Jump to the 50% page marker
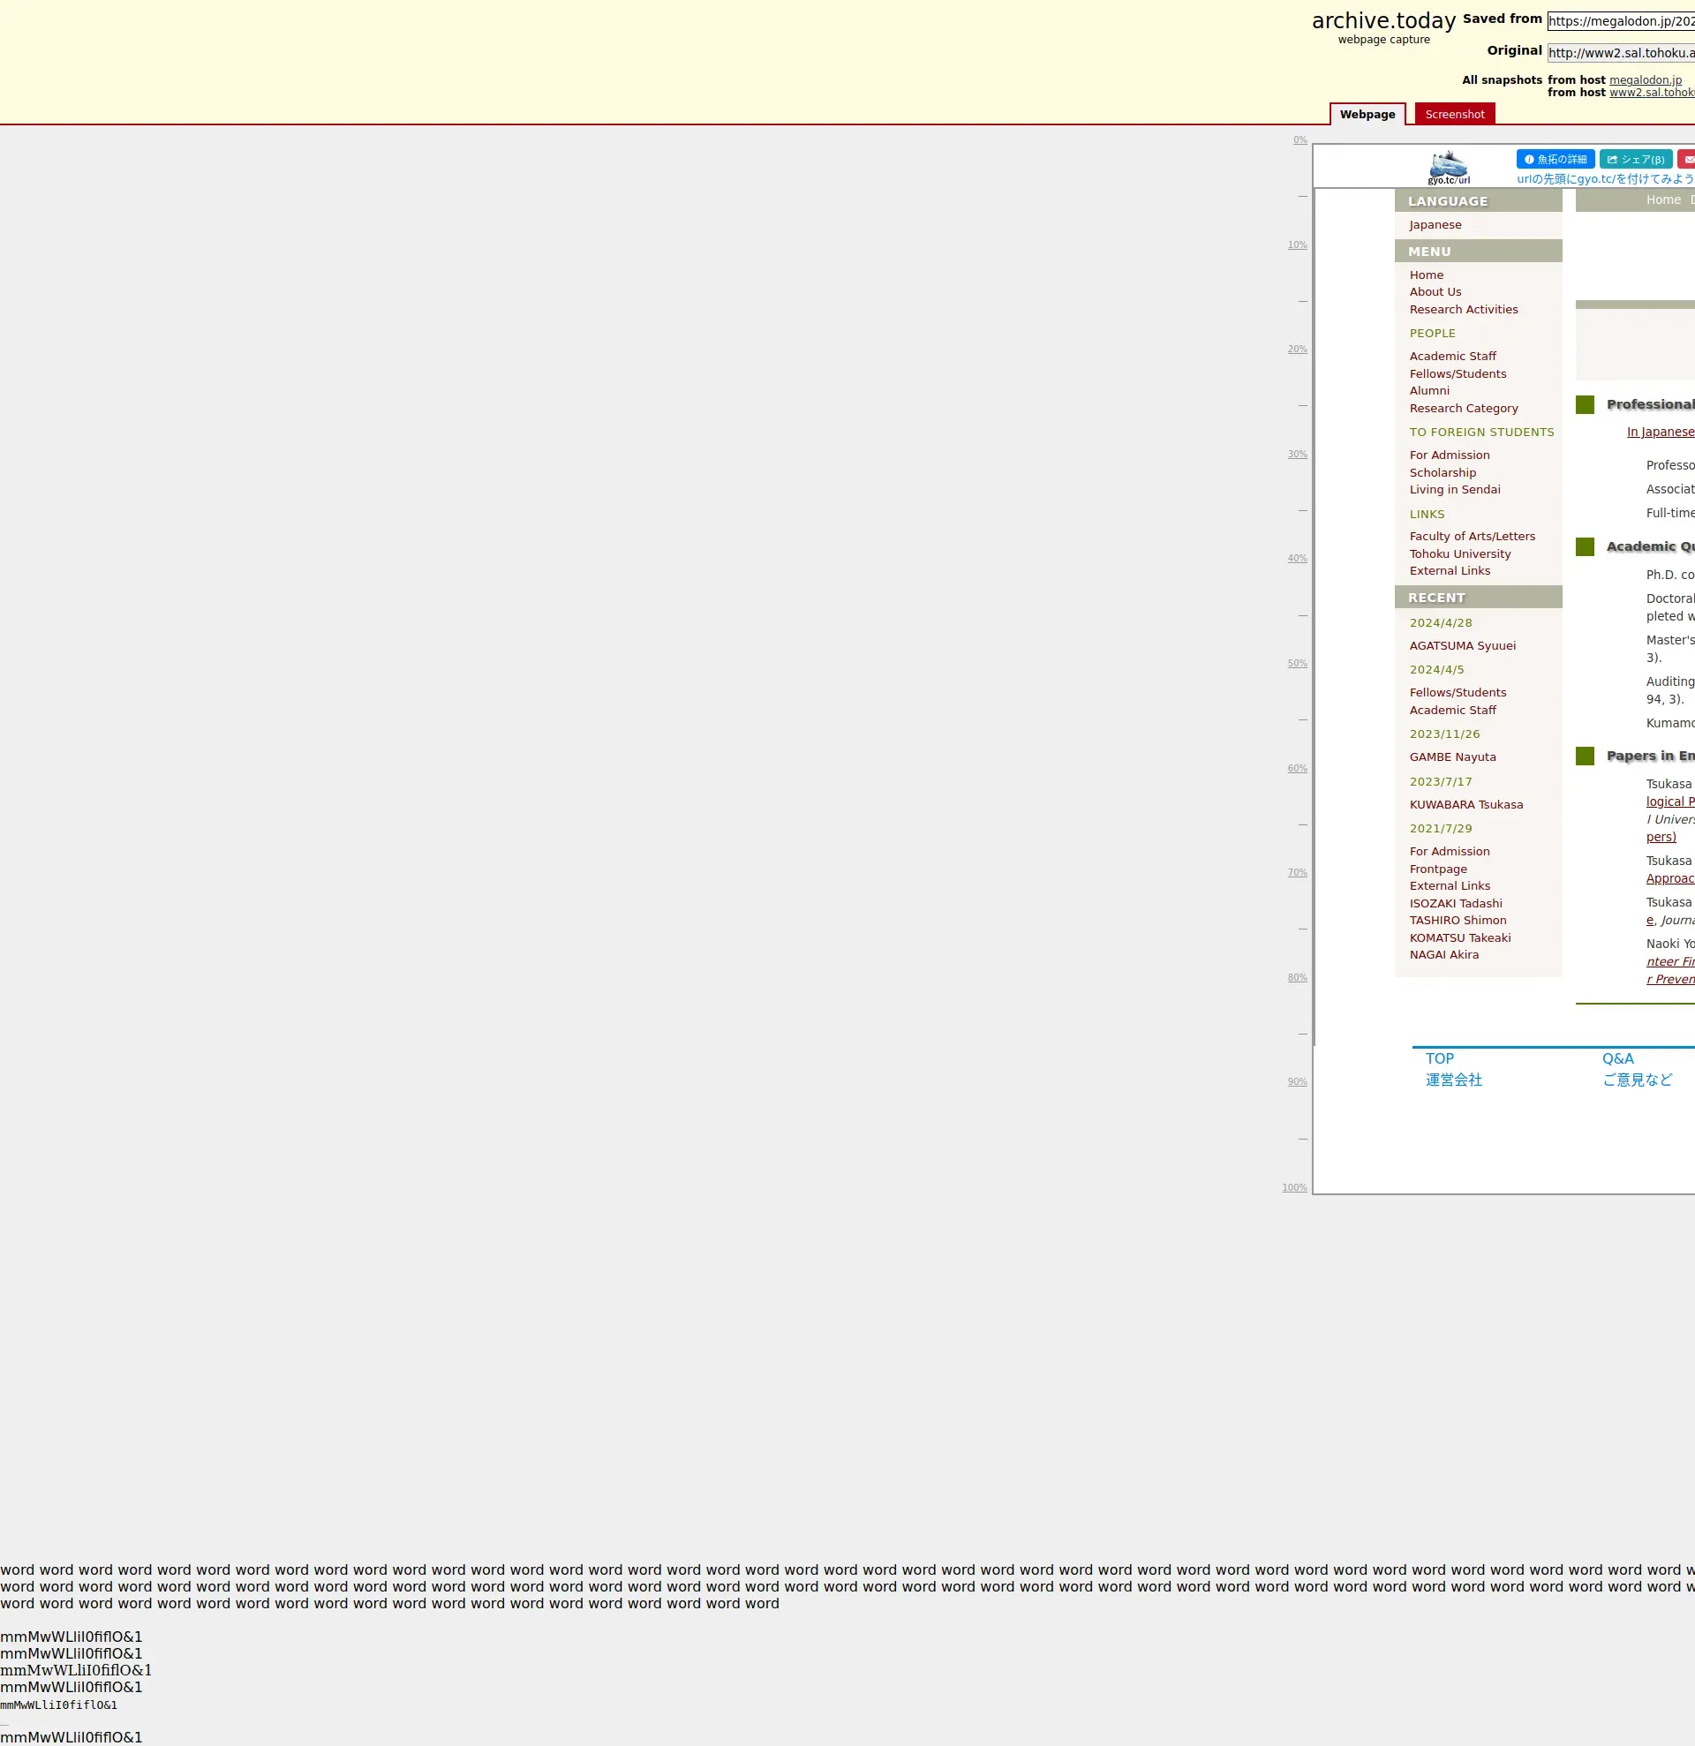This screenshot has width=1695, height=1746. click(1297, 664)
